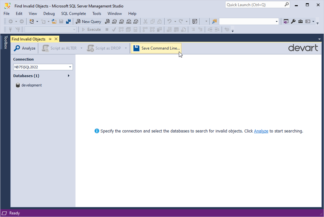Viewport: 324px width, 217px height.
Task: Open a Database Engine Query icon
Action: tap(107, 21)
